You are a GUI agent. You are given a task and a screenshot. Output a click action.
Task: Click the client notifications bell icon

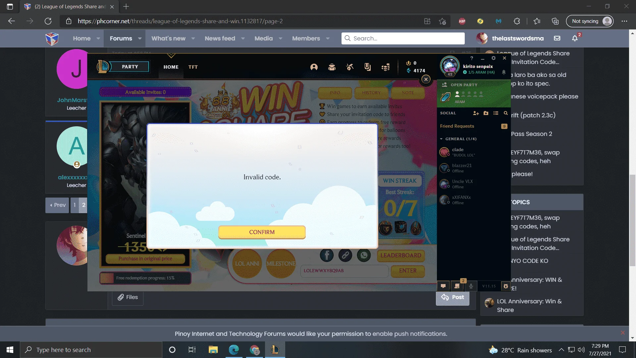click(504, 72)
